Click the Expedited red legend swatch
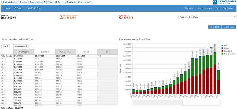Screen dimensions: 237x109 pos(222,51)
